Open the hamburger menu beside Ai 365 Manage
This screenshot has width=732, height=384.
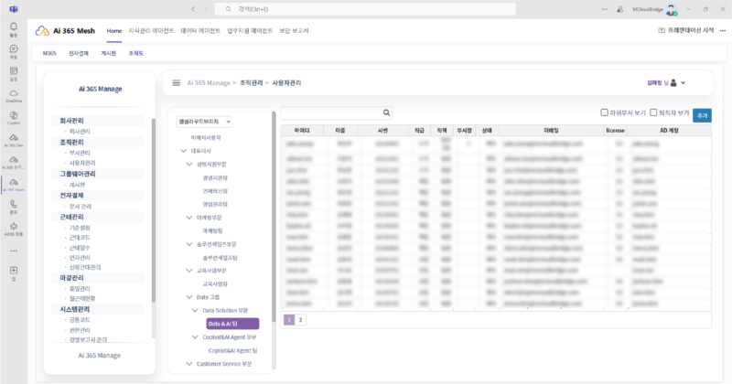point(176,82)
